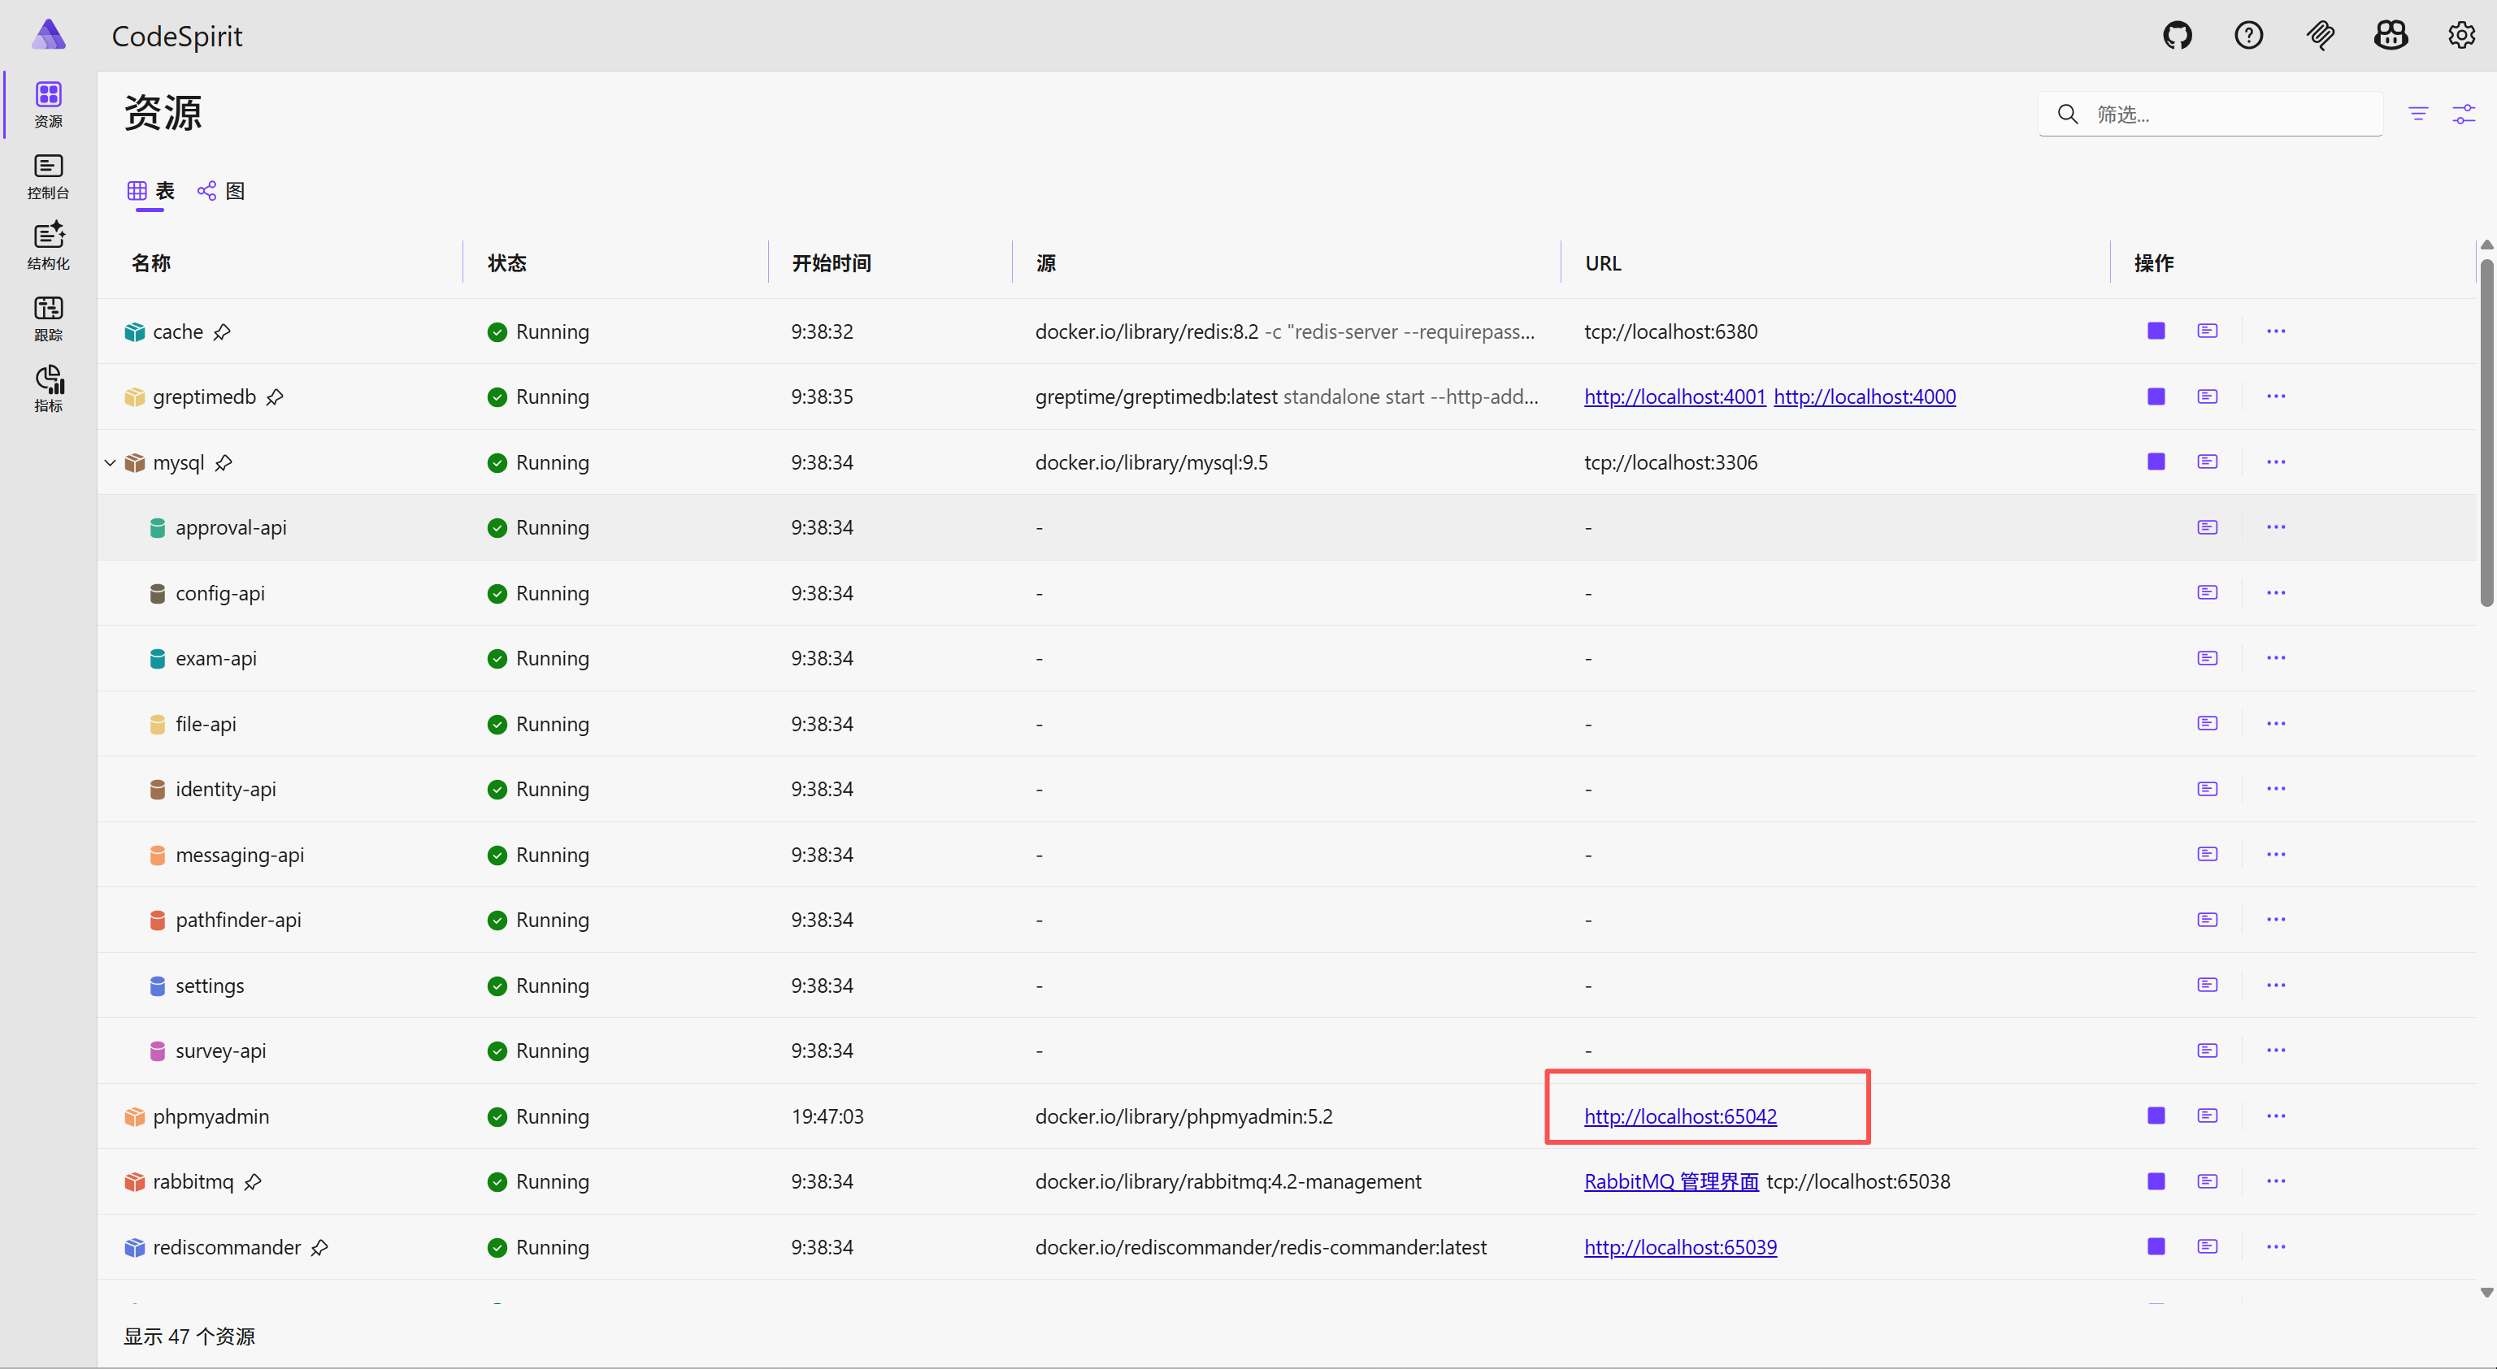The width and height of the screenshot is (2497, 1369).
Task: Open the resource filter options icon
Action: click(2417, 115)
